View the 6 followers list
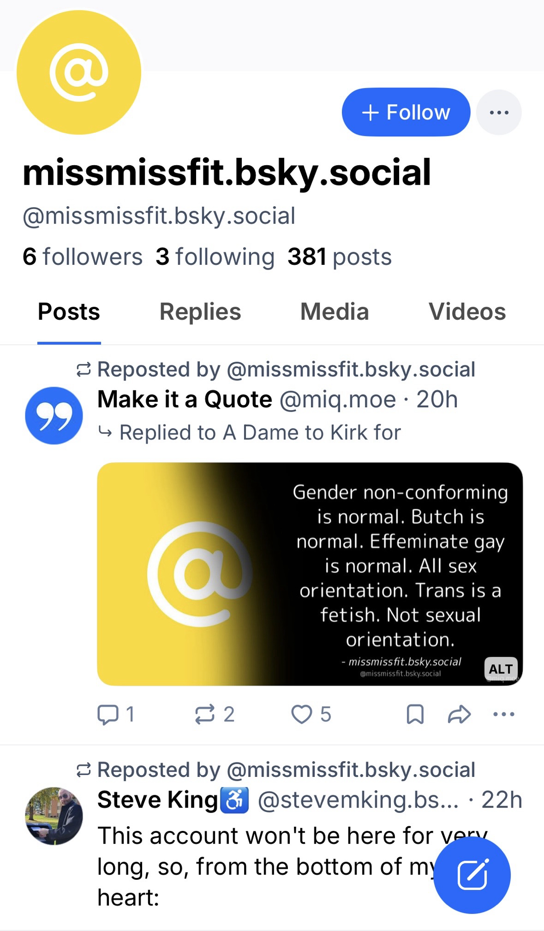Screen dimensions: 544x931 coord(82,256)
